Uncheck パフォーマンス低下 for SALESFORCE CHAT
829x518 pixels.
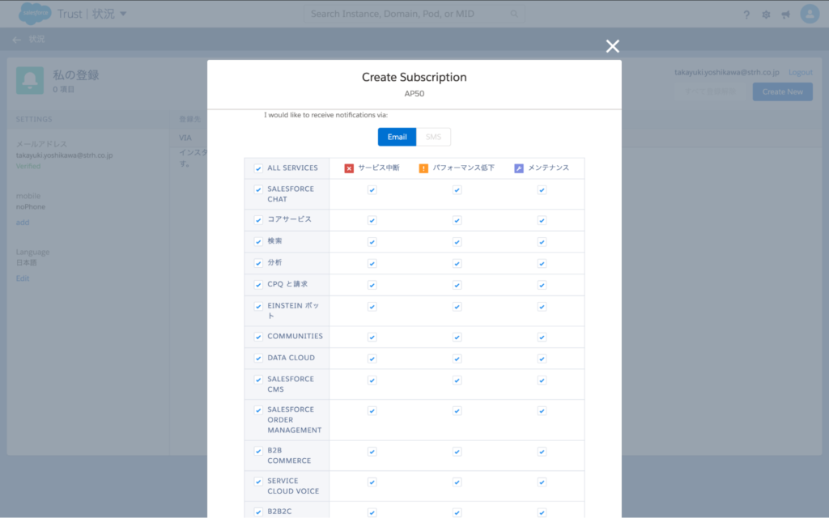pos(457,189)
